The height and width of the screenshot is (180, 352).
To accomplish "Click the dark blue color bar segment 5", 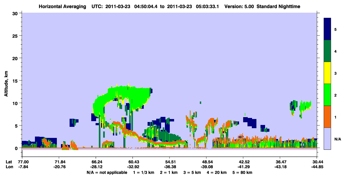I will (x=327, y=29).
